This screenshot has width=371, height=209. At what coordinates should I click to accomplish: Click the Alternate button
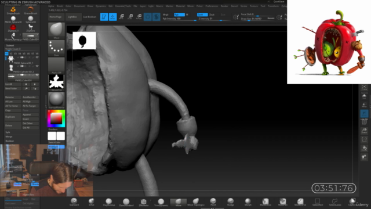click(56, 147)
